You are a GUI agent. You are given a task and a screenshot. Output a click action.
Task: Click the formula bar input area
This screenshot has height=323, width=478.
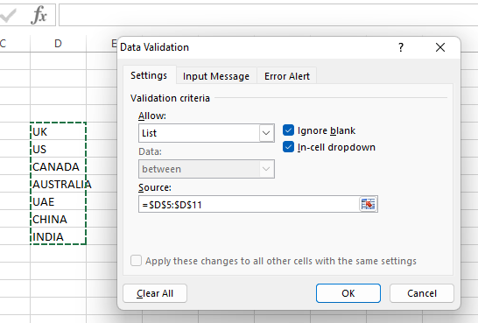268,15
